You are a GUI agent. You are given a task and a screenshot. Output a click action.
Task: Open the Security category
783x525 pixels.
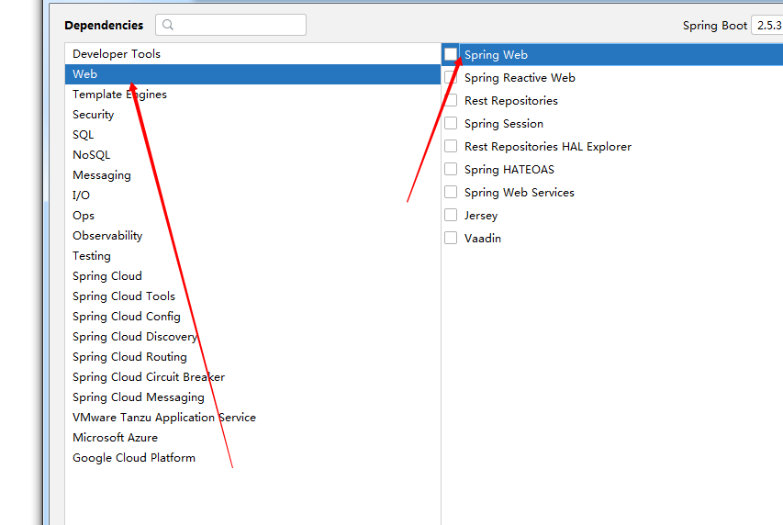click(252, 115)
